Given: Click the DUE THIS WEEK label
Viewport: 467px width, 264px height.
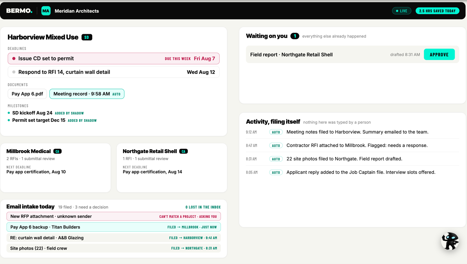Looking at the screenshot, I should click(x=178, y=59).
